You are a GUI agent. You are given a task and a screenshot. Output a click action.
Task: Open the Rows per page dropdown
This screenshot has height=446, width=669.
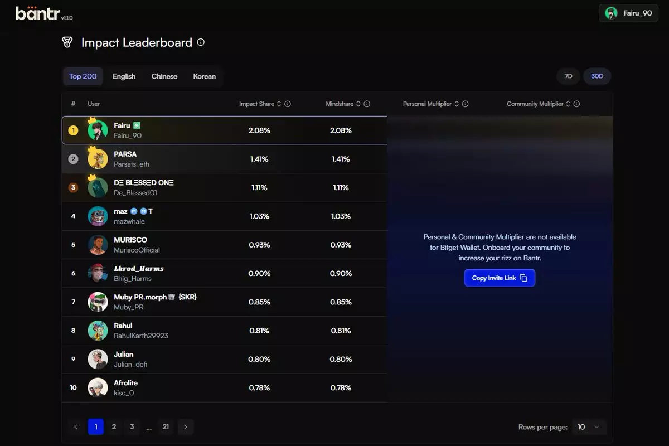[x=589, y=427]
